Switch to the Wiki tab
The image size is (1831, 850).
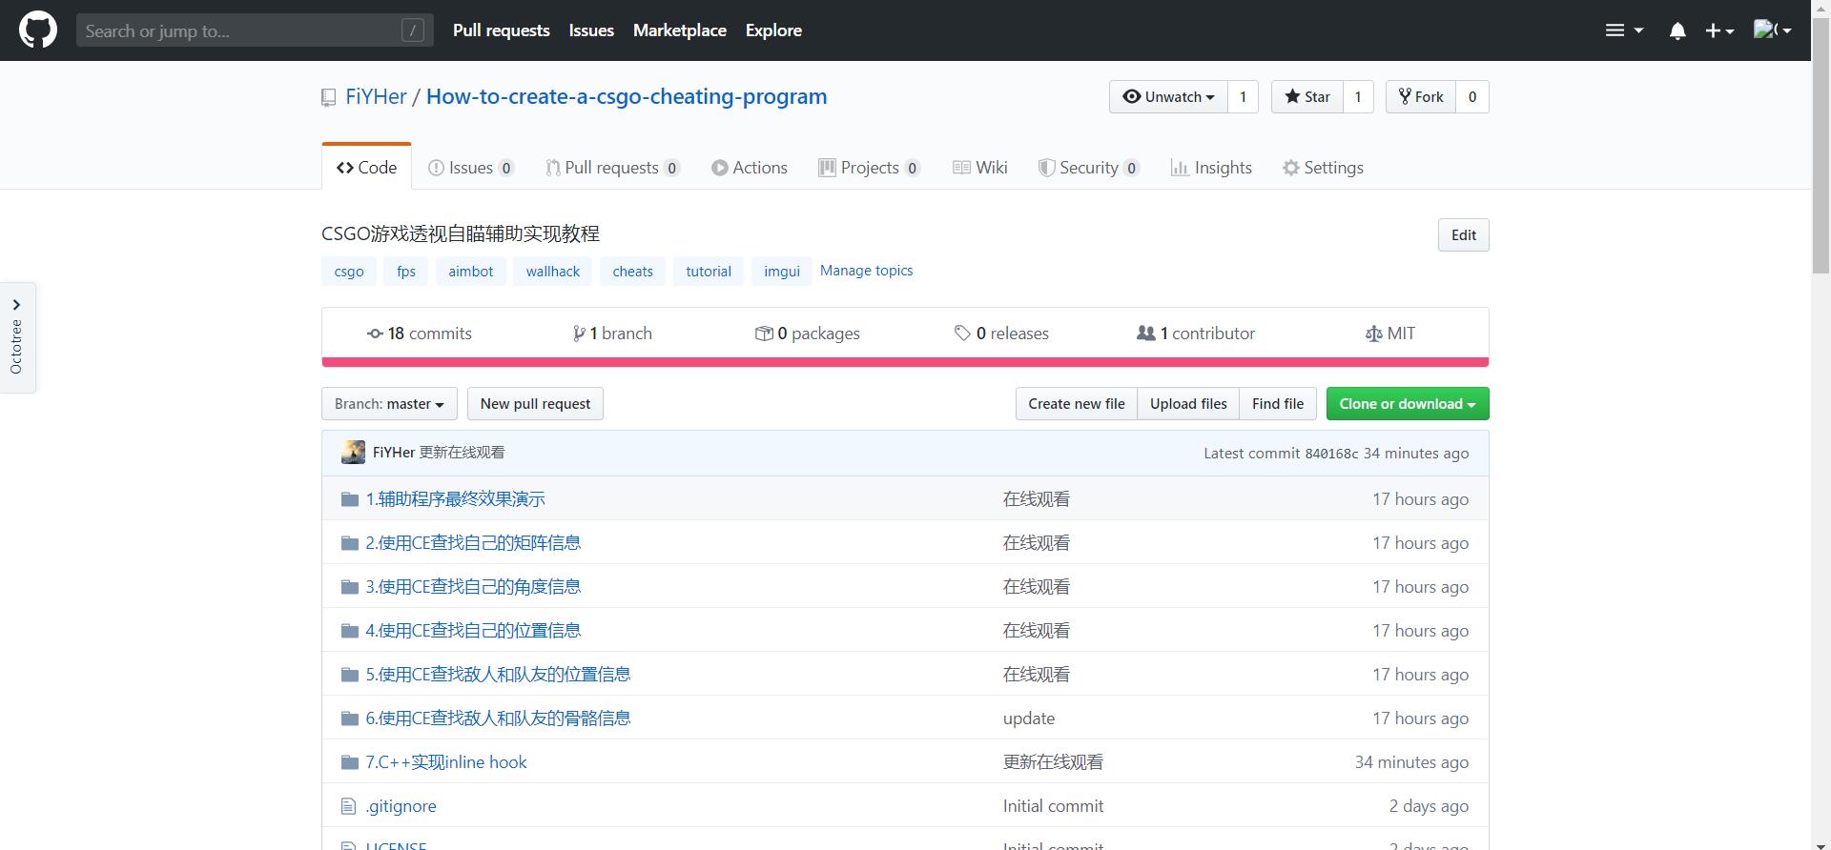(980, 168)
